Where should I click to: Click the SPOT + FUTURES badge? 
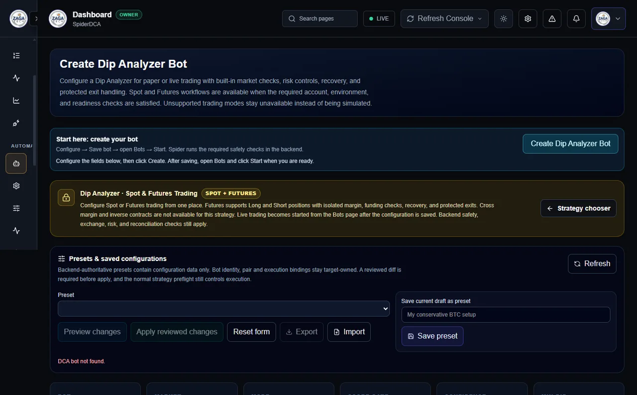231,193
